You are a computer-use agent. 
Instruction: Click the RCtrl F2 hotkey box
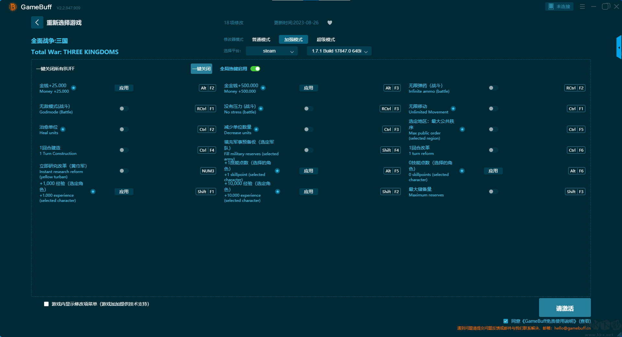click(575, 88)
